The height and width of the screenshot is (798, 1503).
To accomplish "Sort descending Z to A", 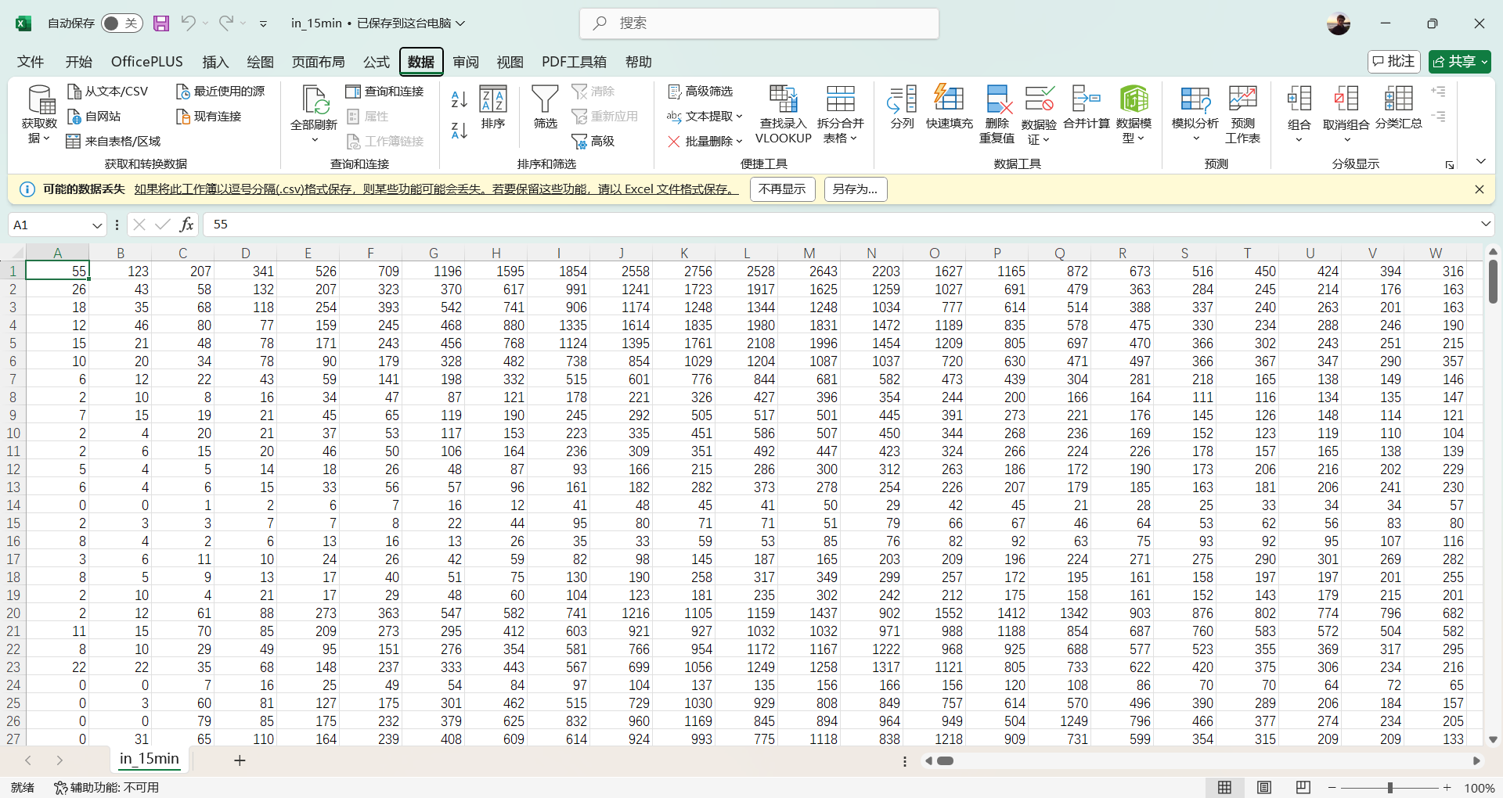I will 460,130.
